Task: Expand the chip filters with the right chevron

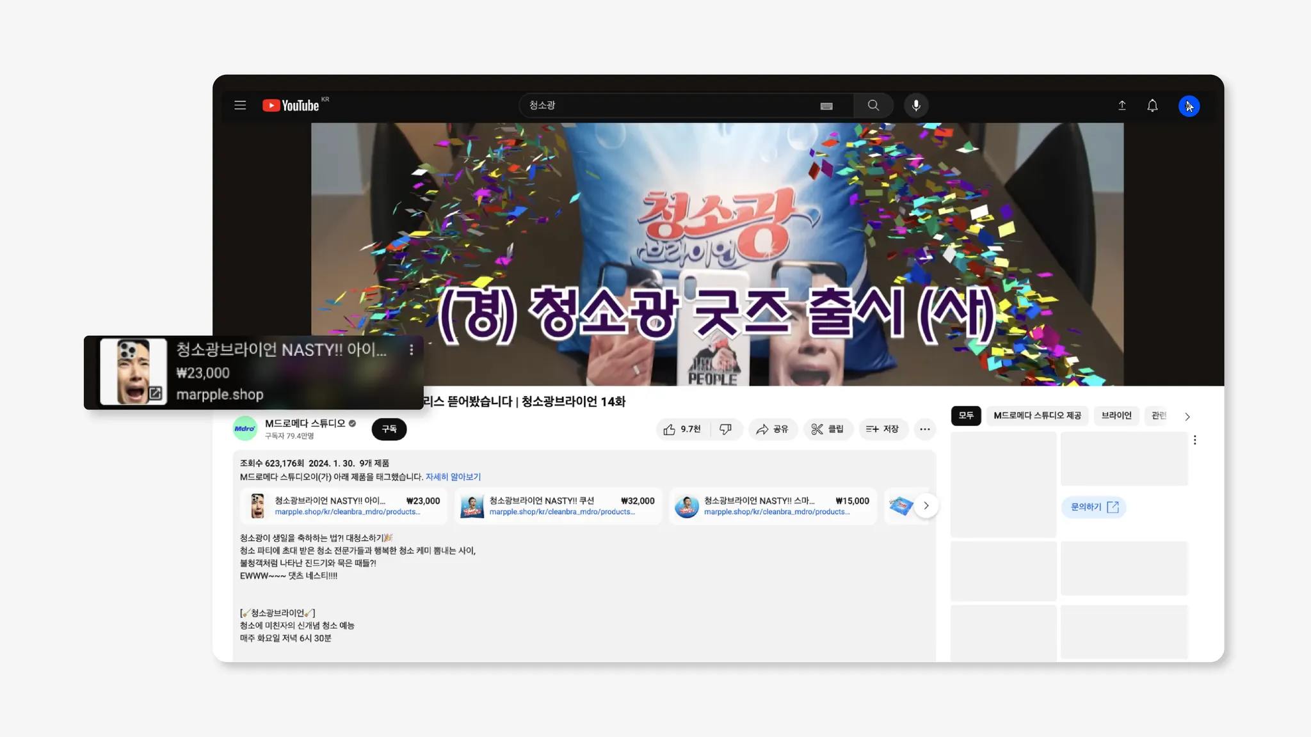Action: point(1187,416)
